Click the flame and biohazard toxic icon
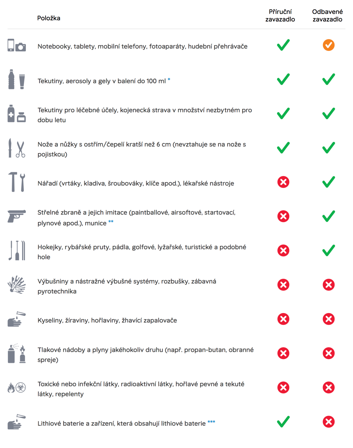This screenshot has height=448, width=353. (16, 388)
